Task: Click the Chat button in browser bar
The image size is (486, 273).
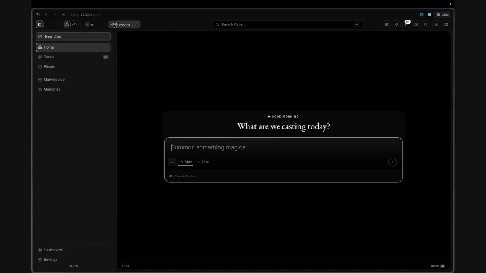Action: (x=443, y=15)
